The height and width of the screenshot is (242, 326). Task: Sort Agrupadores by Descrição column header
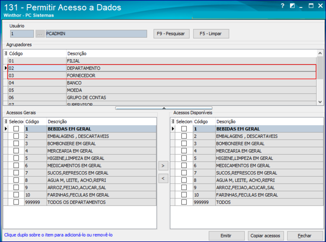191,54
